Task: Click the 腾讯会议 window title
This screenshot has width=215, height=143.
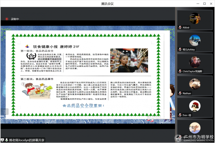Action: pos(107,4)
